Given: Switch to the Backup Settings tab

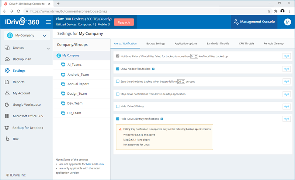Looking at the screenshot, I should pos(155,44).
